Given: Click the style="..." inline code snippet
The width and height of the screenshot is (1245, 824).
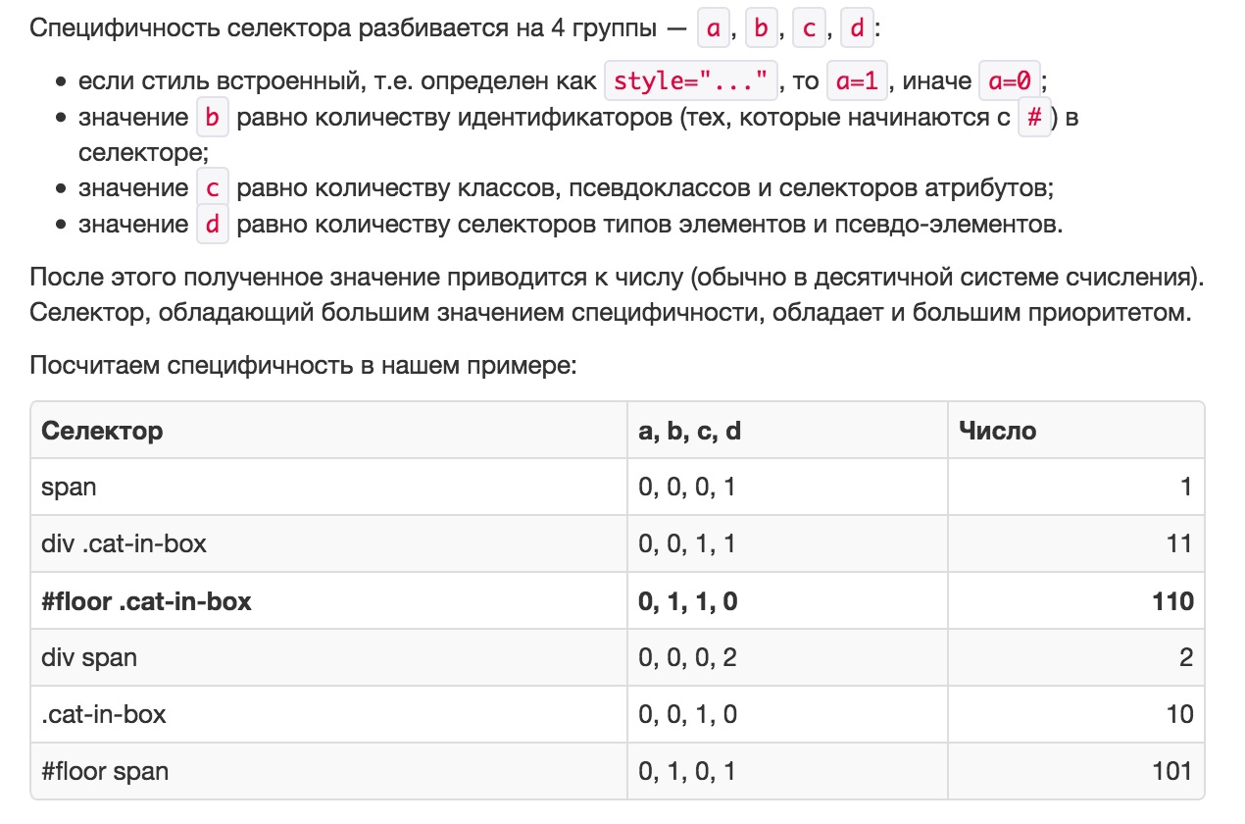Looking at the screenshot, I should [691, 81].
